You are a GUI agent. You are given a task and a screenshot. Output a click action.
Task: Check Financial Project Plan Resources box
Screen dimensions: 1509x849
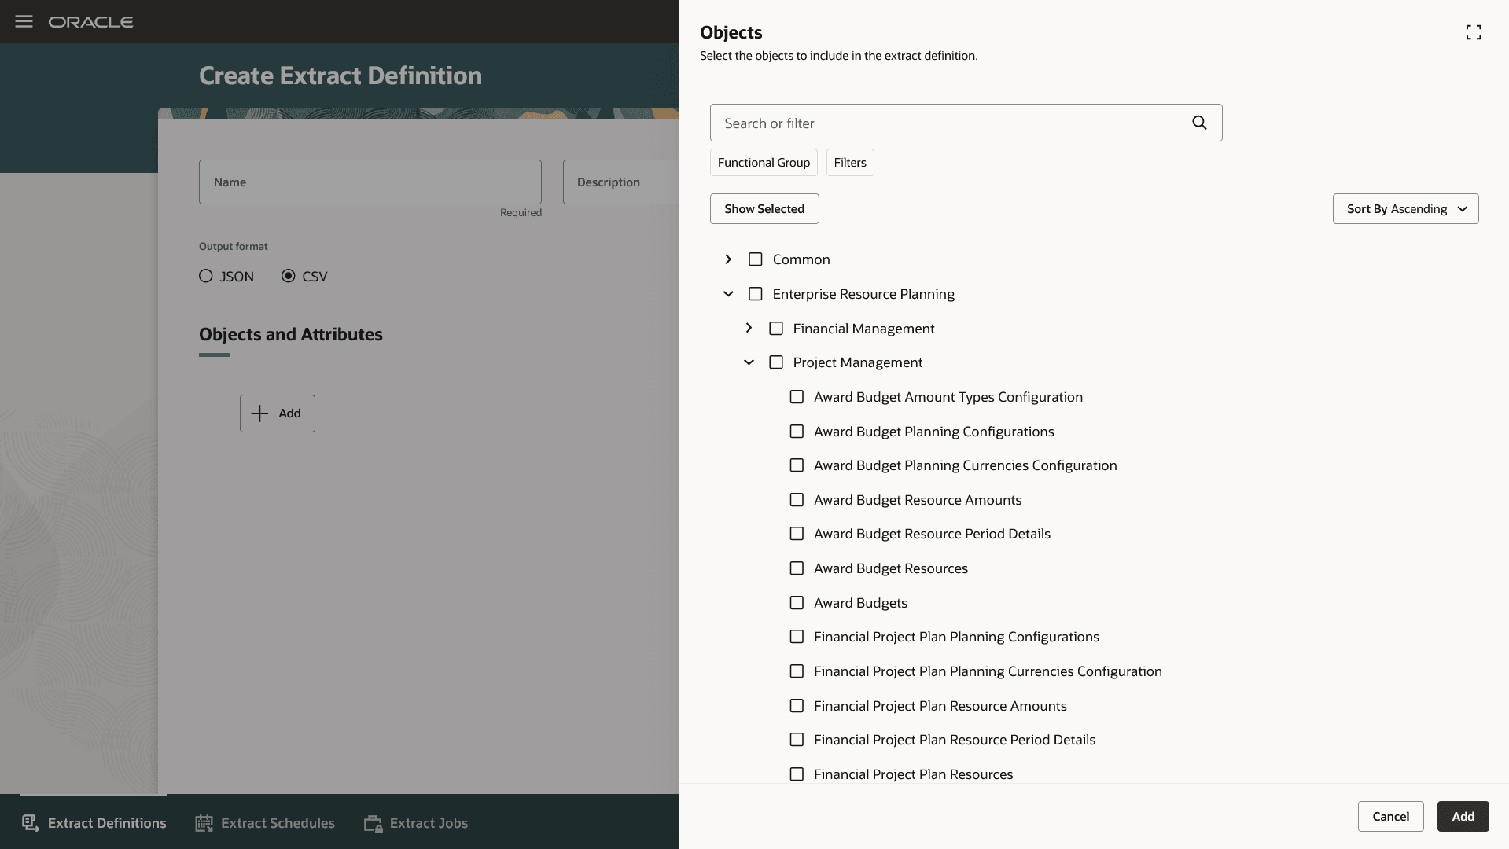click(797, 774)
